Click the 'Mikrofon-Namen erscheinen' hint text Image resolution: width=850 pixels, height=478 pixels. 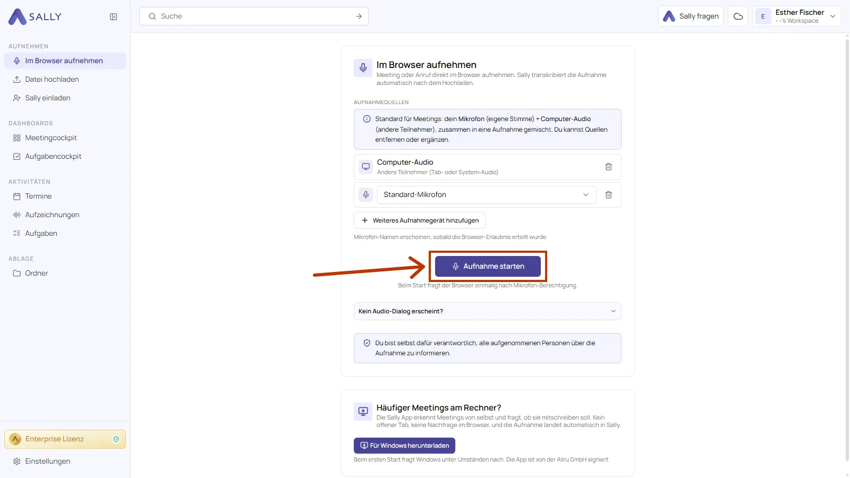tap(450, 237)
